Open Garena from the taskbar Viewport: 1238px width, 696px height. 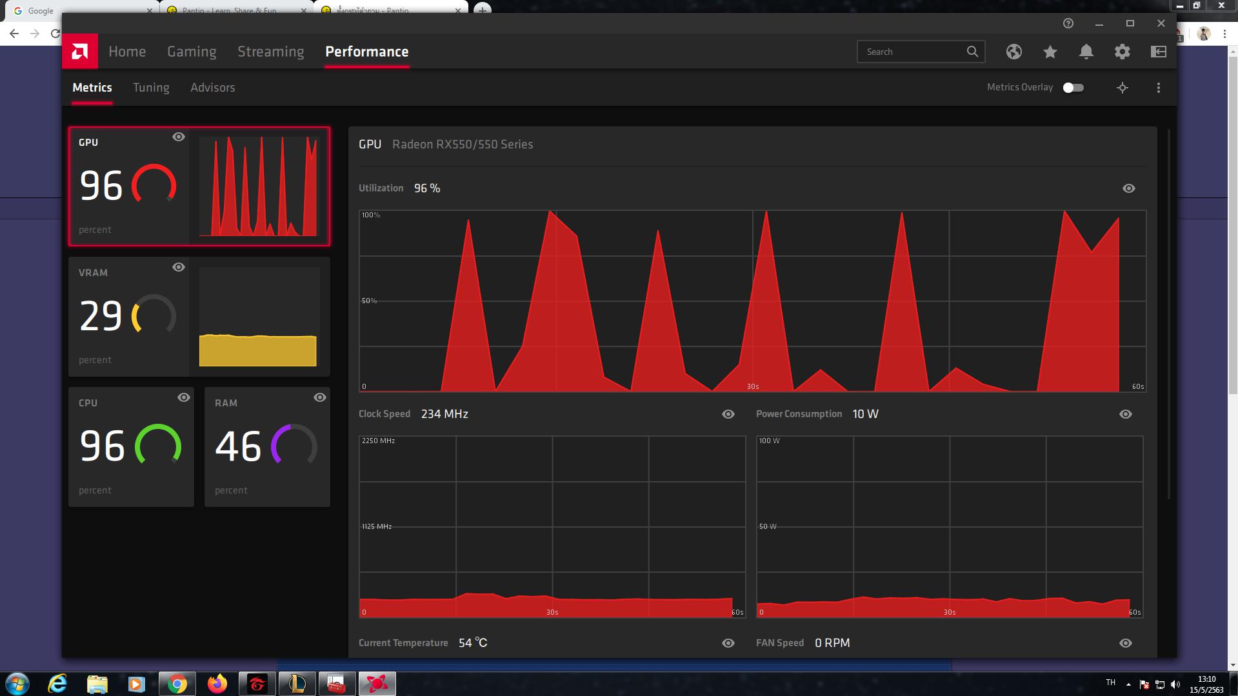257,683
